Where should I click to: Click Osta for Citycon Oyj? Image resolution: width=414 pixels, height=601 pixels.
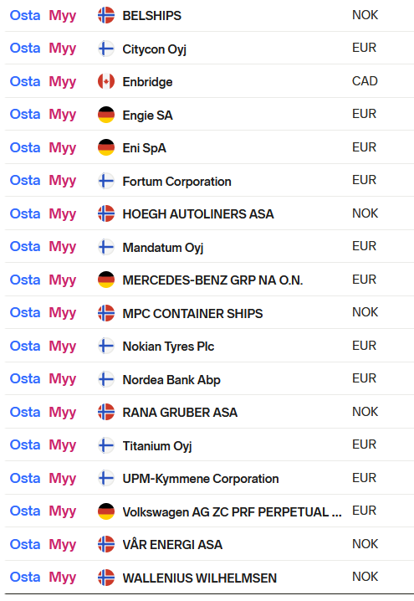pos(25,48)
